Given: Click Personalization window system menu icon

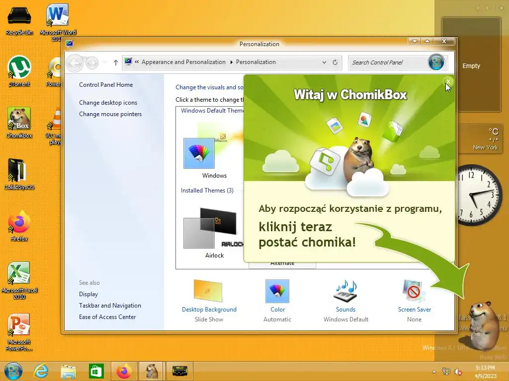Looking at the screenshot, I should click(x=70, y=44).
